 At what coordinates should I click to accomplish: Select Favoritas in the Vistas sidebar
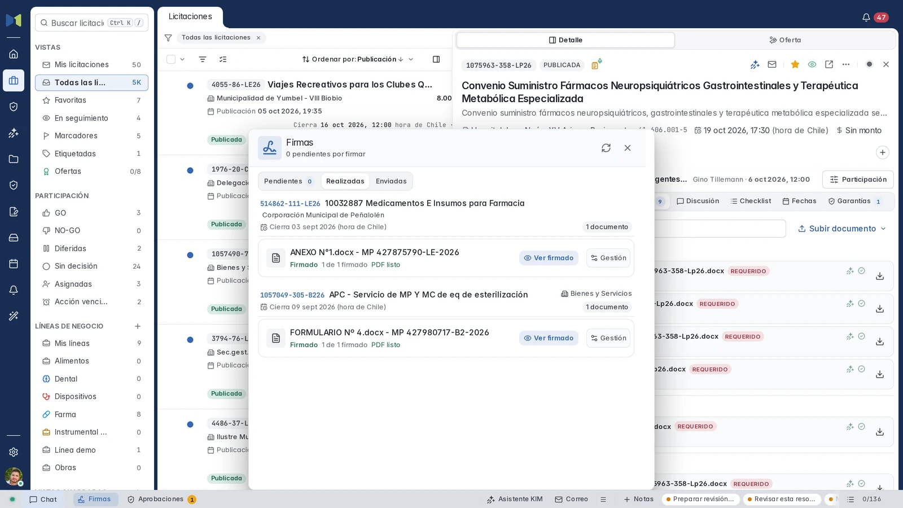pyautogui.click(x=91, y=100)
